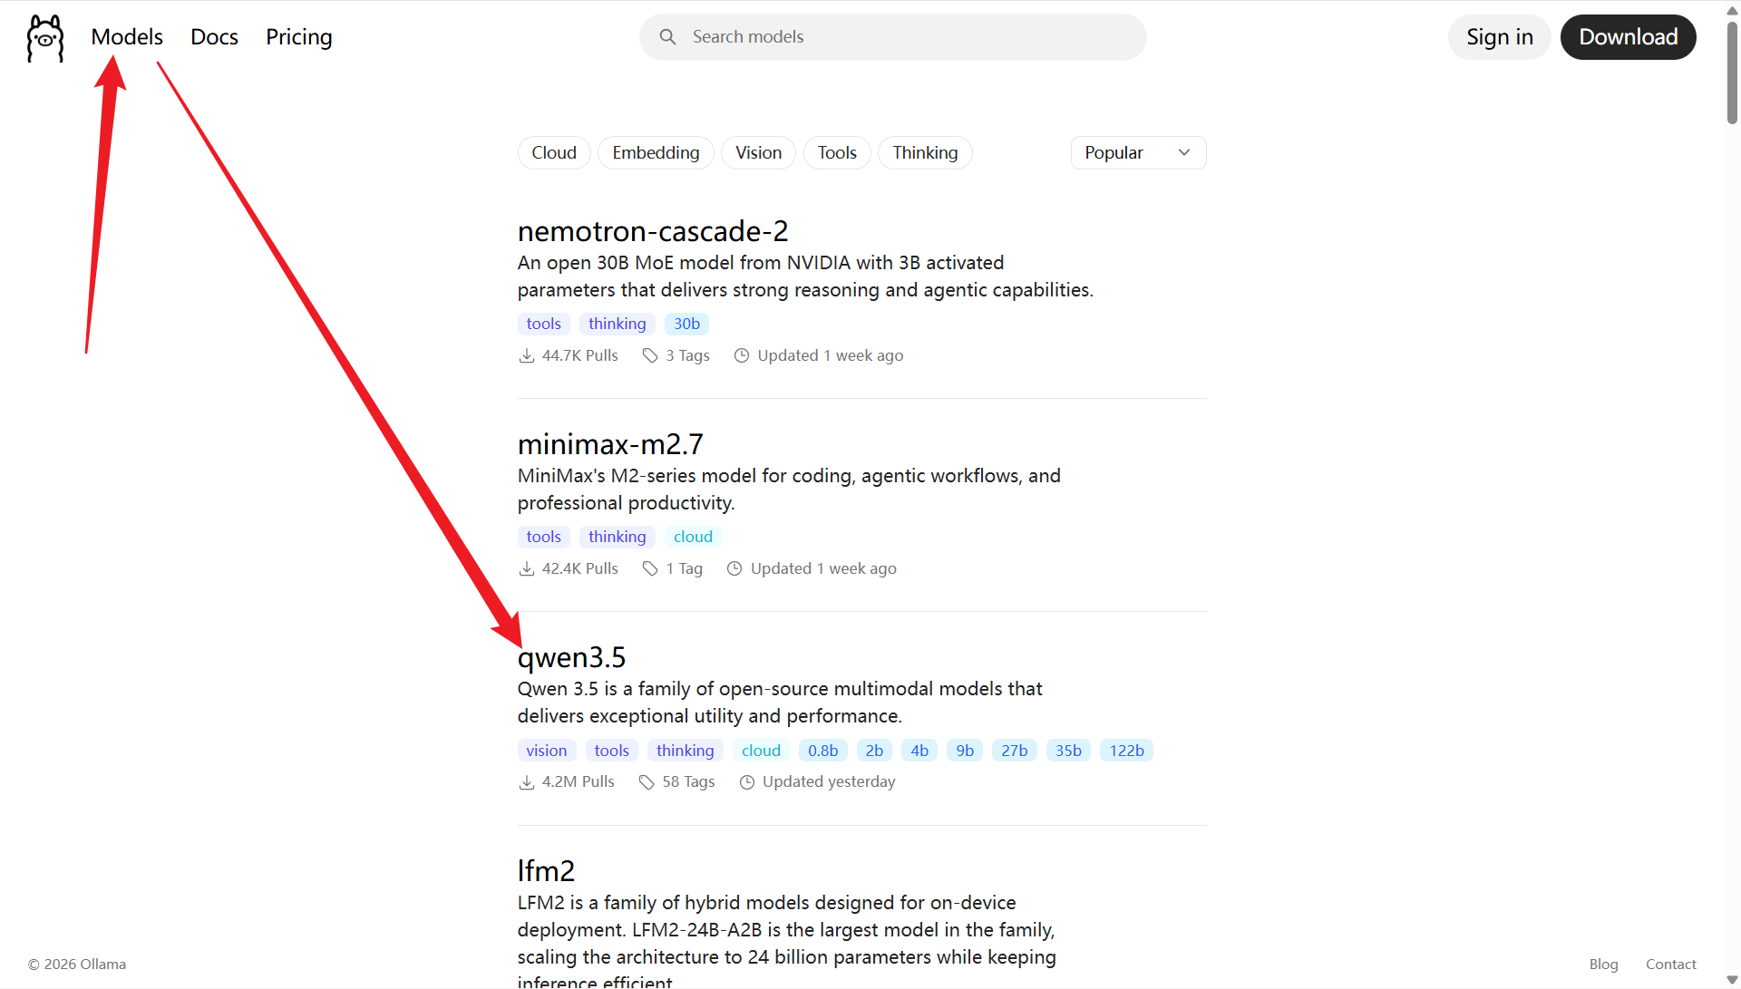
Task: Click the Sign in button
Action: [x=1500, y=37]
